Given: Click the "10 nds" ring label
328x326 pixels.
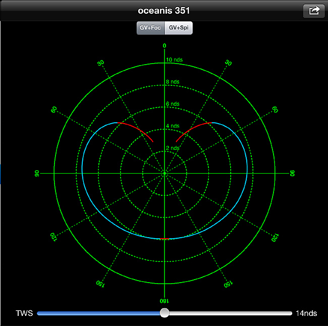Looking at the screenshot, I should click(x=174, y=60).
